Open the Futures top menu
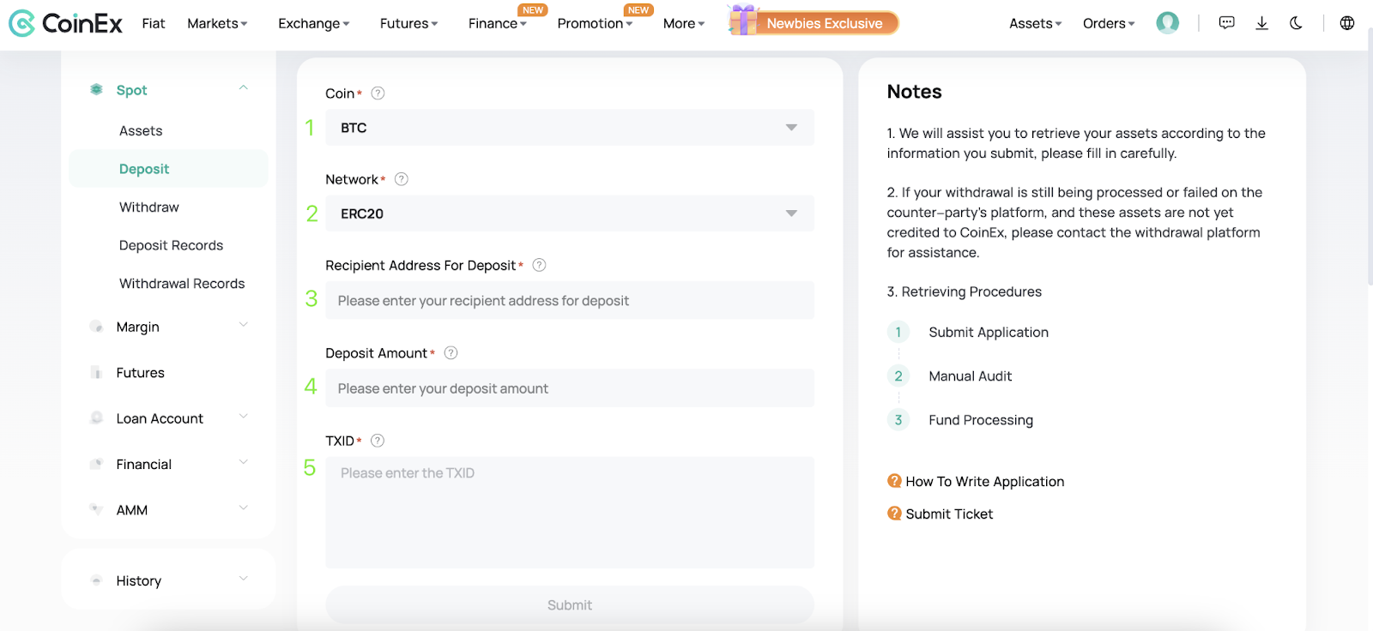Viewport: 1373px width, 631px height. (x=408, y=23)
